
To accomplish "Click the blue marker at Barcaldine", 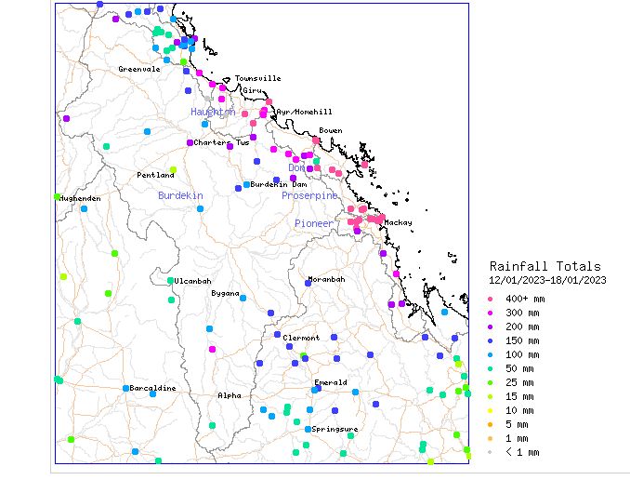I will 125,388.
